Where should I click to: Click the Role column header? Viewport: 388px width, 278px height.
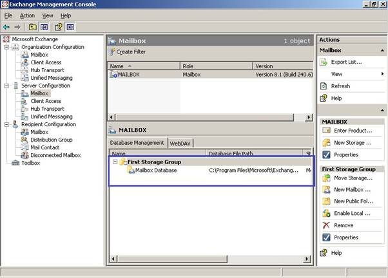[x=217, y=66]
